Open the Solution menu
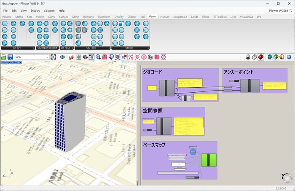The width and height of the screenshot is (295, 191). point(49,11)
